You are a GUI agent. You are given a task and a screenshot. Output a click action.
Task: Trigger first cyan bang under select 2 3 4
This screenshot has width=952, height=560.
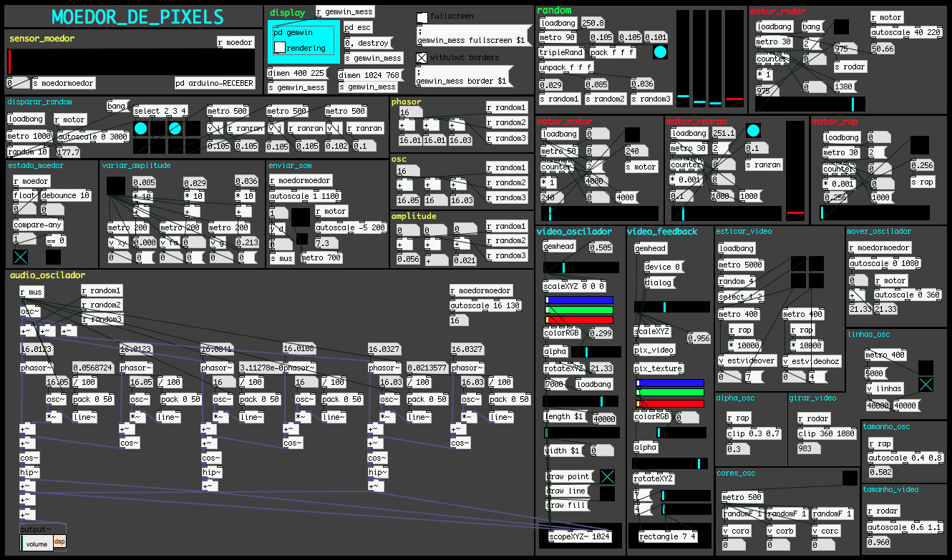(x=141, y=129)
